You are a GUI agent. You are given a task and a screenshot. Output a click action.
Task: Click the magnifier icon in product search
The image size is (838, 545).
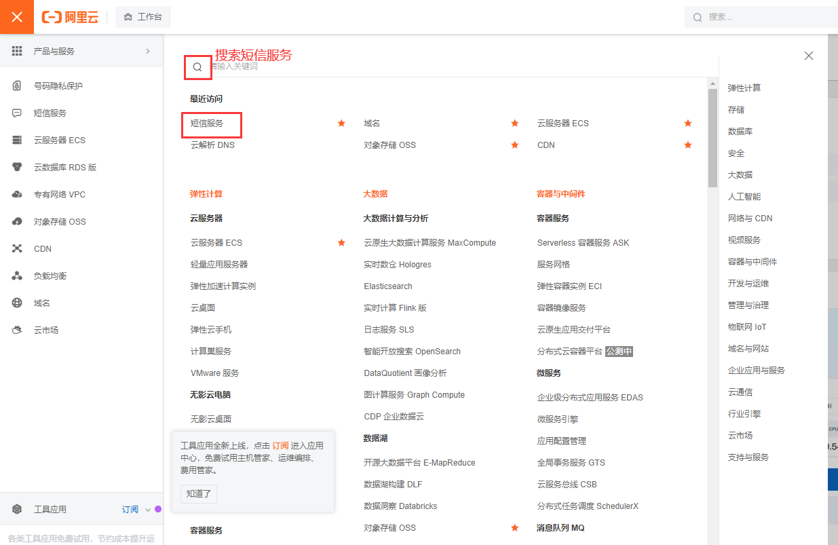point(197,67)
